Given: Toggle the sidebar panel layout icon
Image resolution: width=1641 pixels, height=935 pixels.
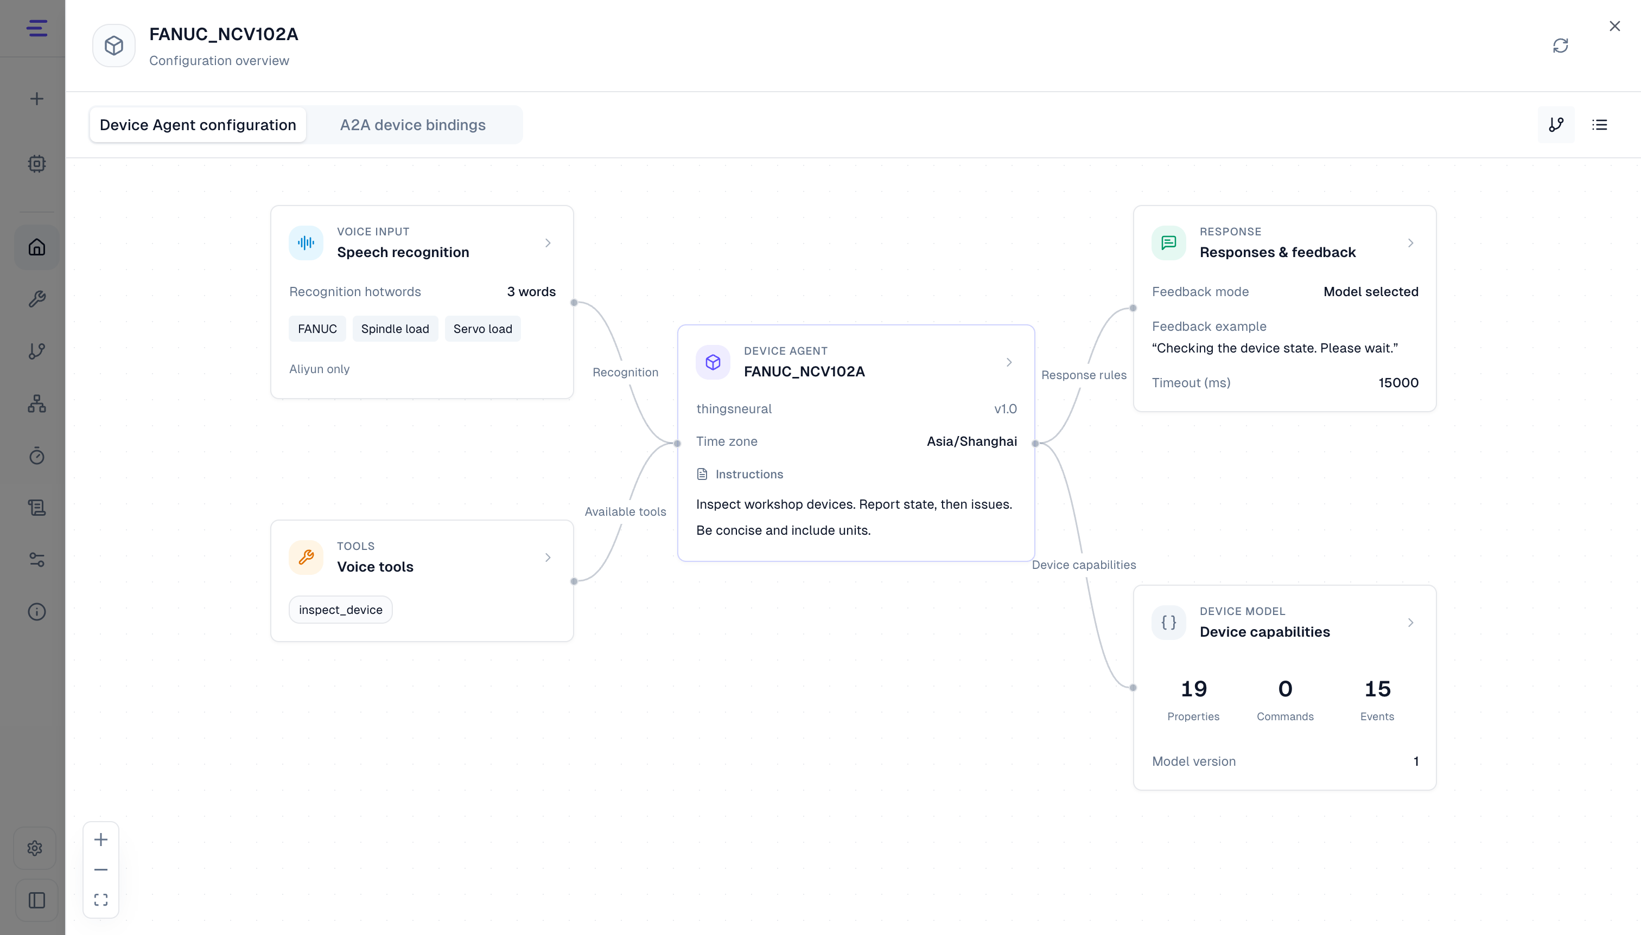Looking at the screenshot, I should tap(36, 901).
